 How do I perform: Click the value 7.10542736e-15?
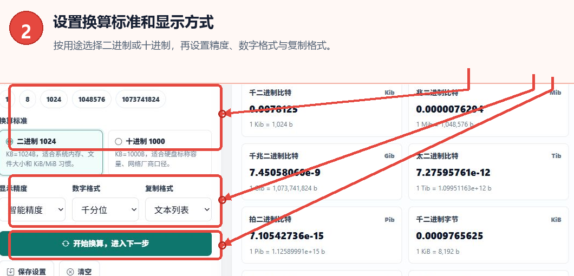[x=286, y=236]
